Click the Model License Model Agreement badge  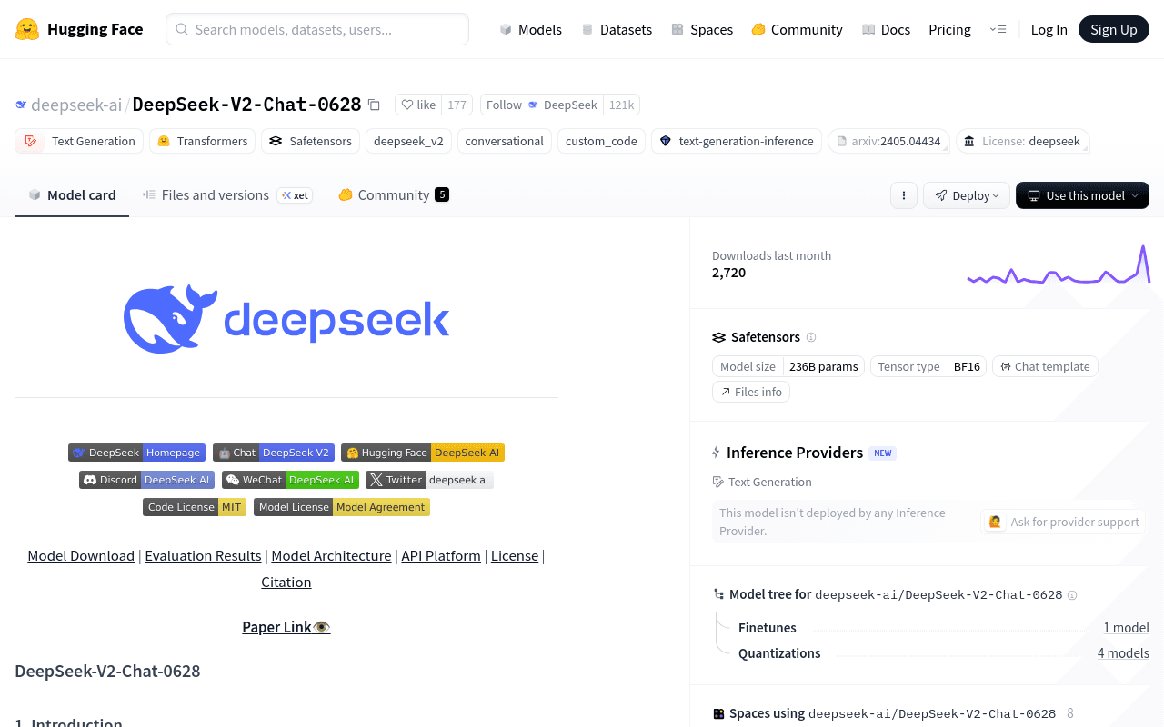[x=342, y=507]
